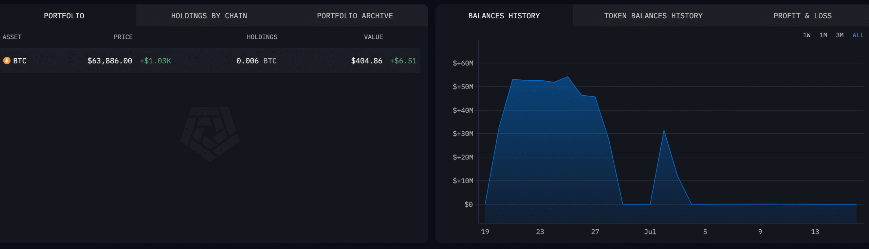Set chart range to 1W
869x249 pixels.
[807, 35]
